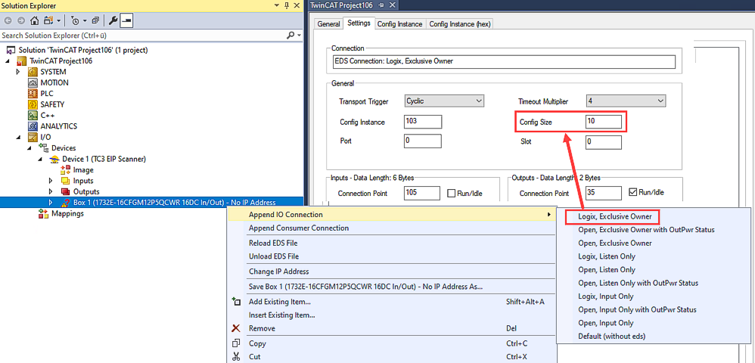Click the C++ node icon
755x363 pixels.
coord(33,116)
